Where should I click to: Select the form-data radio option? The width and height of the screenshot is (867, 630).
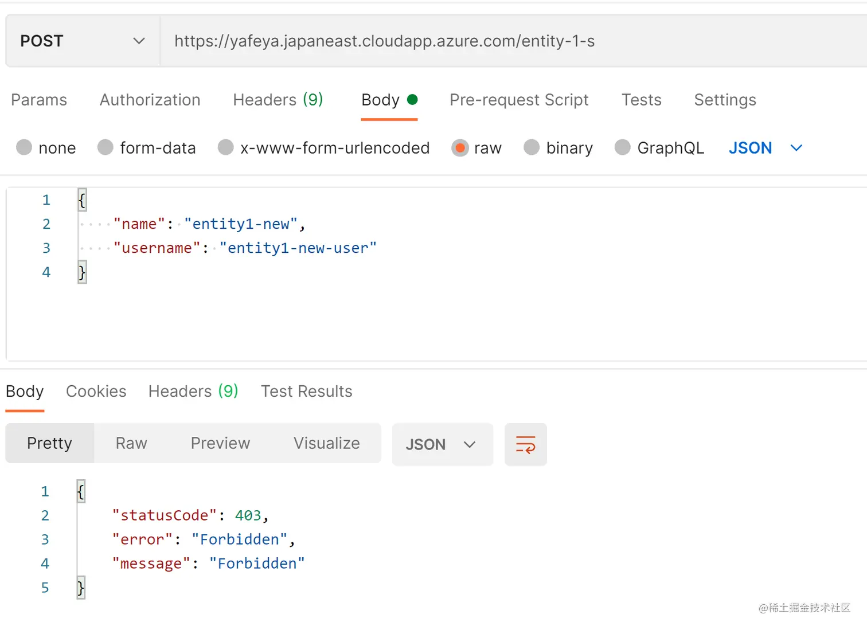(106, 148)
